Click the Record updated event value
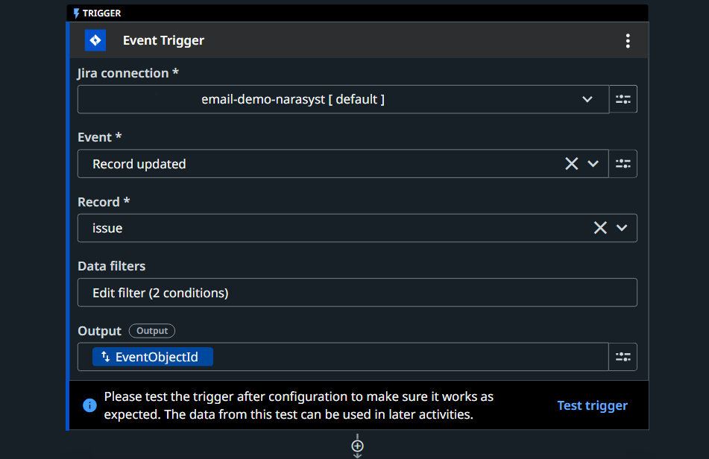 pyautogui.click(x=139, y=164)
